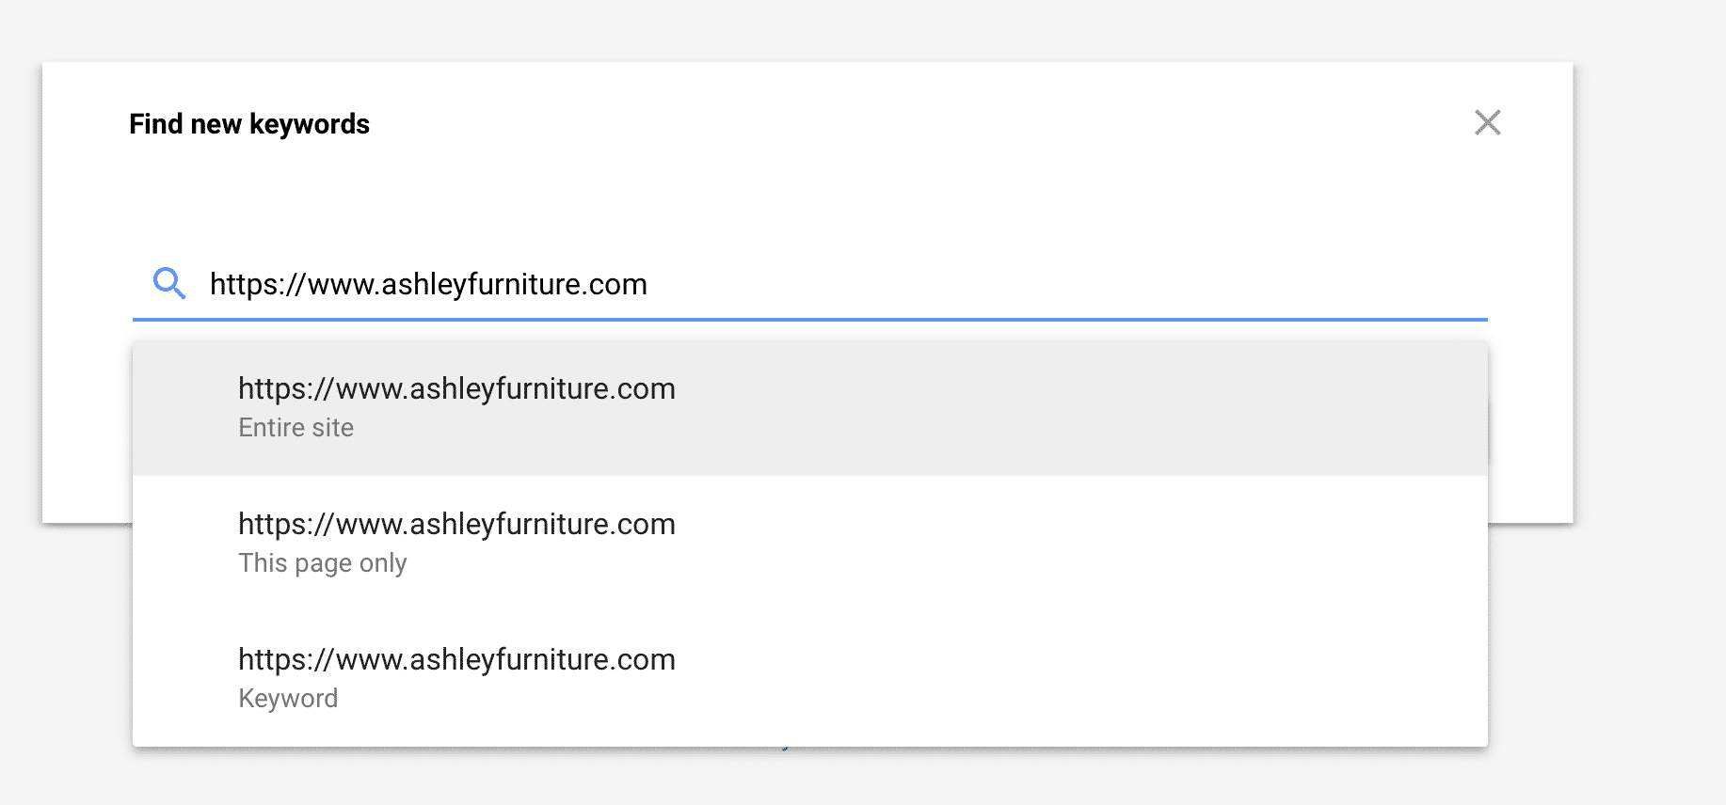
Task: Click the URL above 'This page only'
Action: coord(456,524)
